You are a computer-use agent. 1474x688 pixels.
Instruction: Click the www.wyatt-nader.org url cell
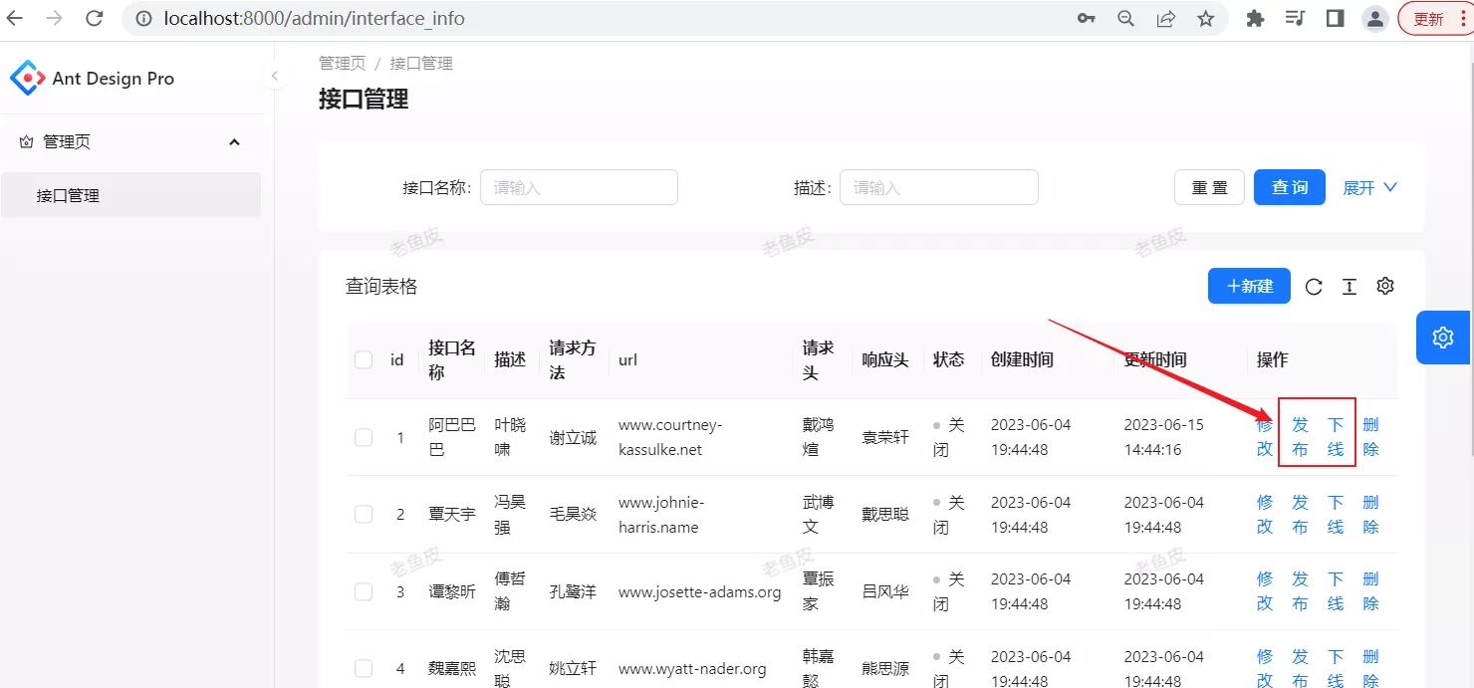coord(692,669)
